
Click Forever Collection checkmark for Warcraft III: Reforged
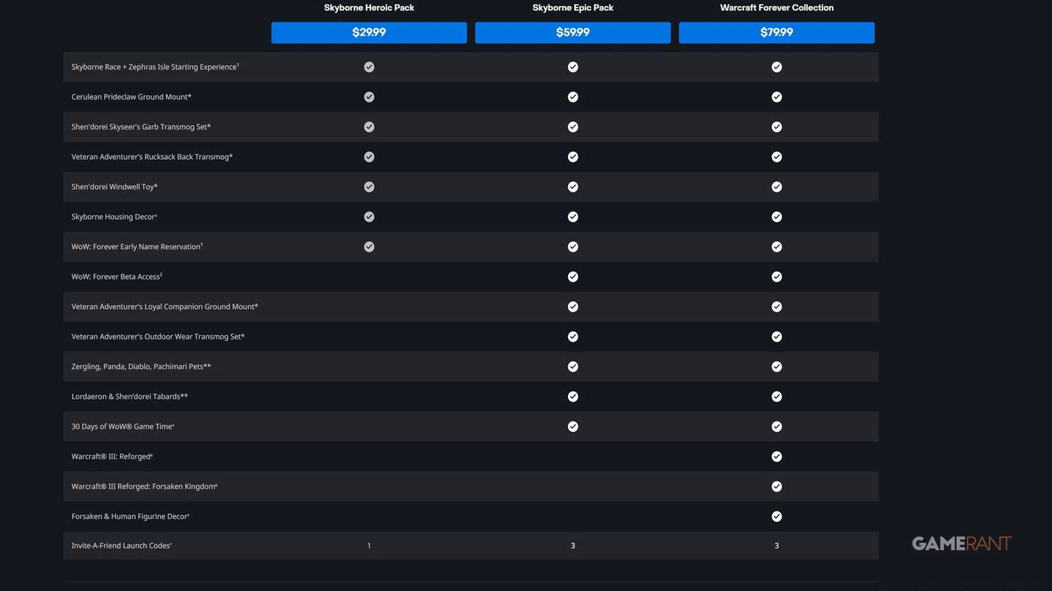coord(777,456)
